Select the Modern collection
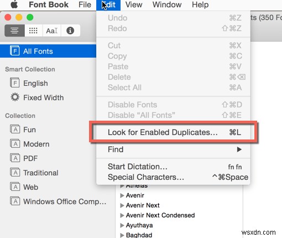The image size is (282, 238). (x=36, y=144)
